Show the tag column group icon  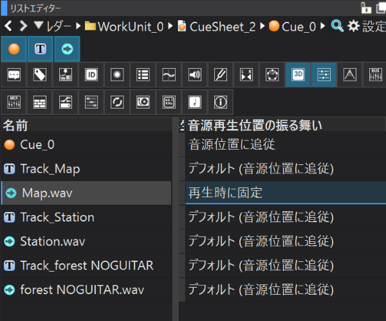coord(40,74)
